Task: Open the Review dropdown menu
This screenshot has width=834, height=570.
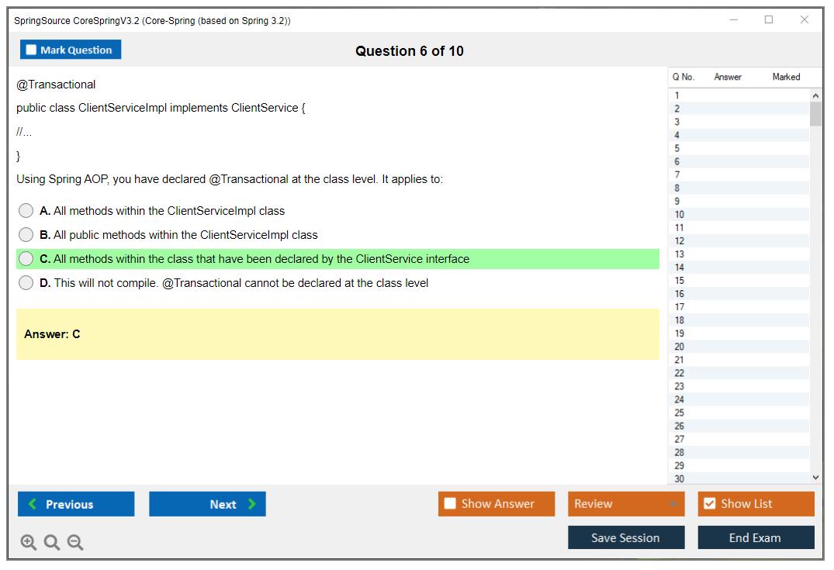Action: [626, 504]
